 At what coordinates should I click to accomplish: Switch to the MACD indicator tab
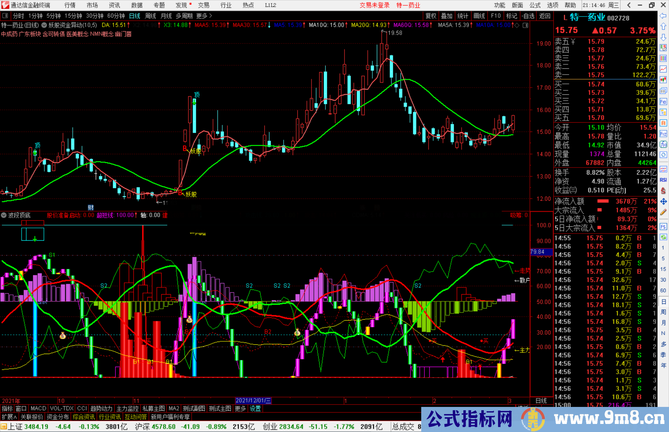click(x=38, y=408)
